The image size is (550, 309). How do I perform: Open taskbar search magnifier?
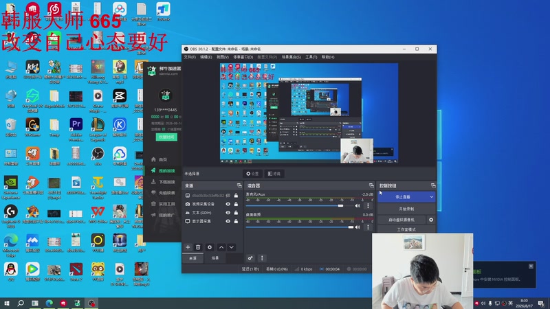(x=21, y=303)
